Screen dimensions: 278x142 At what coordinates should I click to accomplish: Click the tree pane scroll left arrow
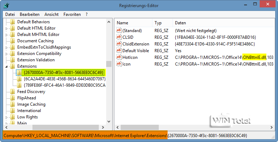pos(6,127)
